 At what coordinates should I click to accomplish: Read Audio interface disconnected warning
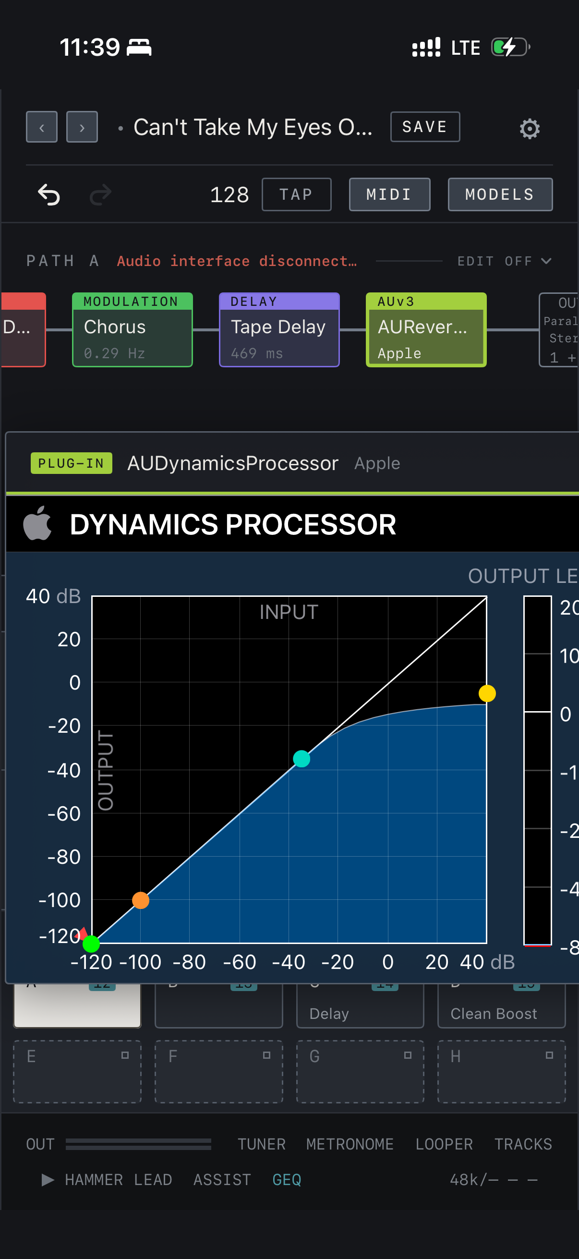237,261
